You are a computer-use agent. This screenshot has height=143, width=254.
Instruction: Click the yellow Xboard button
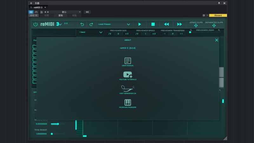tap(218, 15)
